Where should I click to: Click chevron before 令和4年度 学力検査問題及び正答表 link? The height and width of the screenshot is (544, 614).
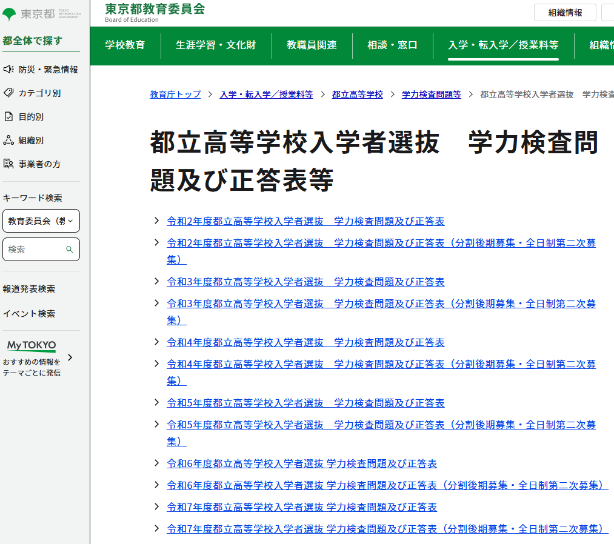pyautogui.click(x=156, y=342)
